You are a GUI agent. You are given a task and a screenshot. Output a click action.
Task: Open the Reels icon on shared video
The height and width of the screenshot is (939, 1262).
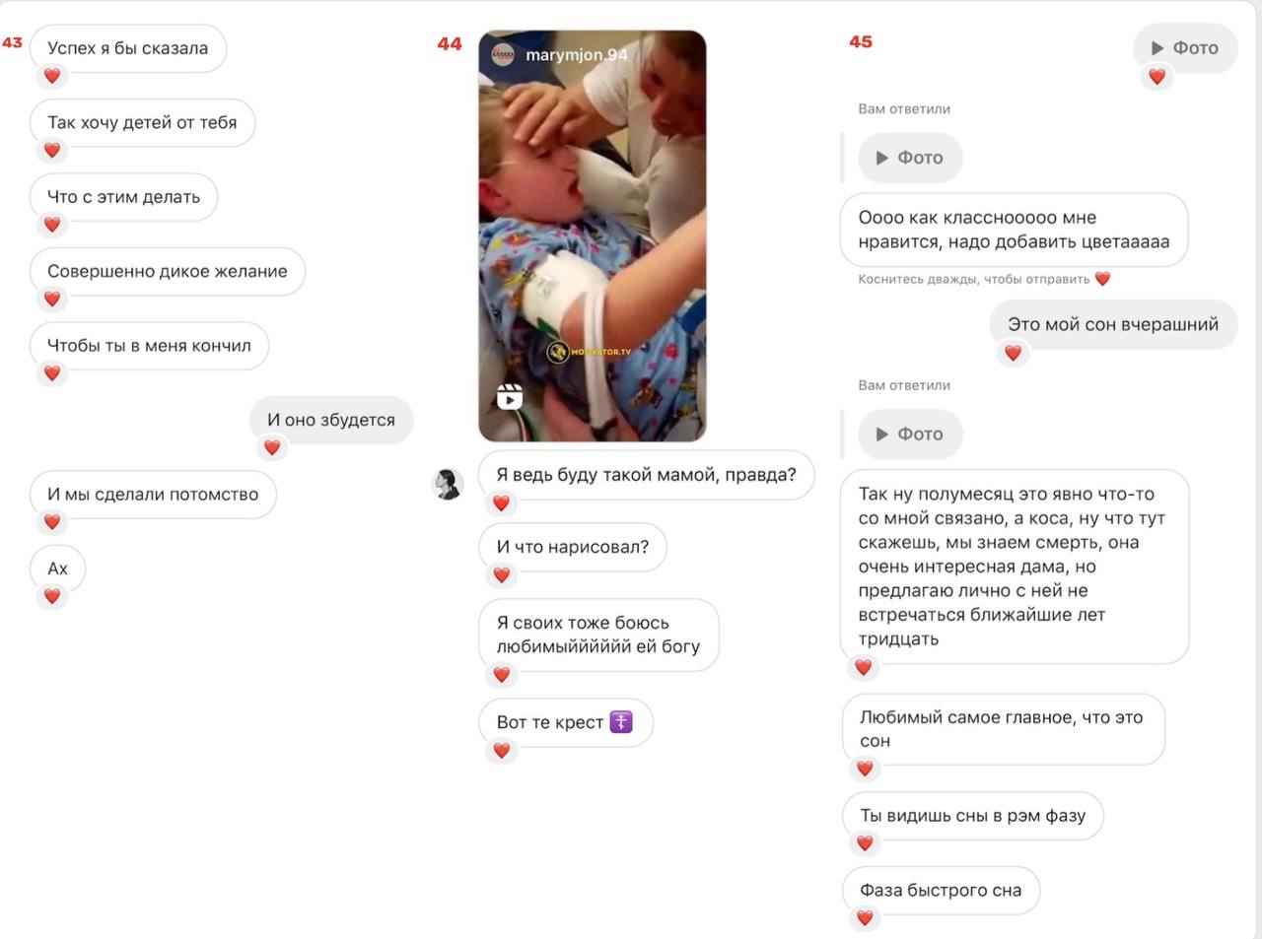[510, 396]
